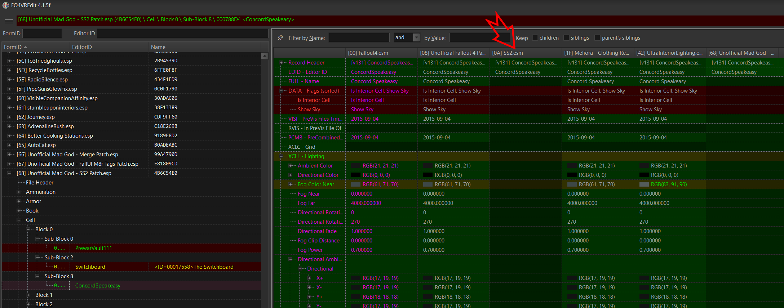This screenshot has height=308, width=784.
Task: Click the FO4VREdit application icon in title bar
Action: 6,5
